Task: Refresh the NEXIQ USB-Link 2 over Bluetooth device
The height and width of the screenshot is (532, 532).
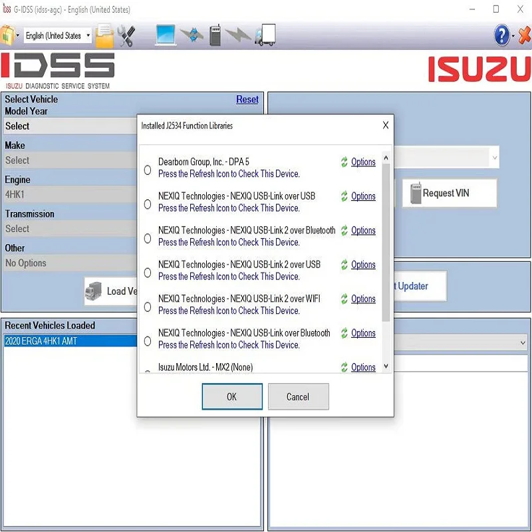Action: 344,230
